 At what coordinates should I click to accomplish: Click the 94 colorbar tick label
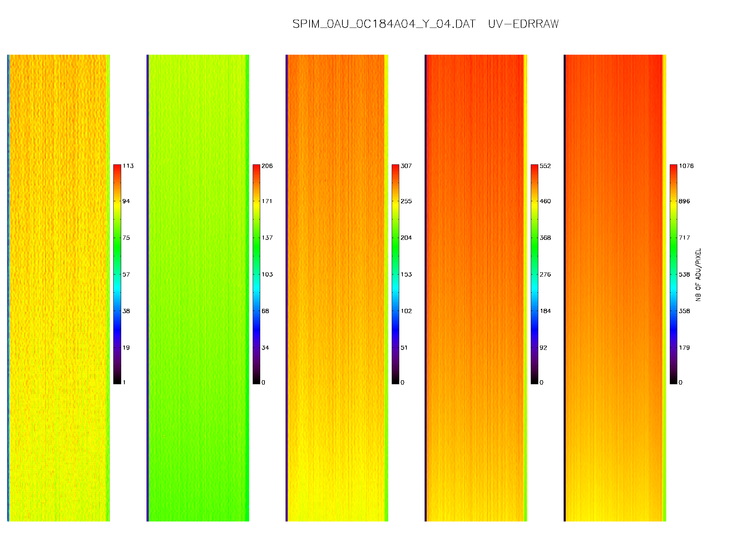point(126,201)
